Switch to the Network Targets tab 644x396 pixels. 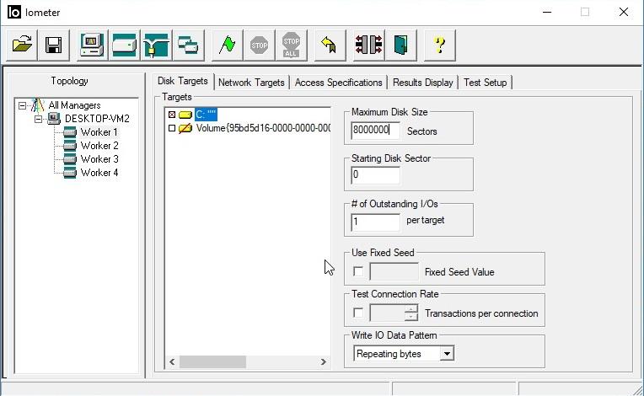(x=251, y=83)
